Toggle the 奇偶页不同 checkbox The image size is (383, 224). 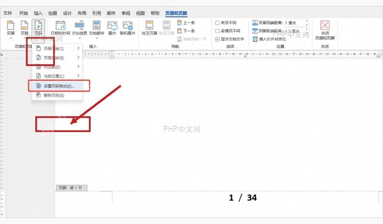(217, 31)
